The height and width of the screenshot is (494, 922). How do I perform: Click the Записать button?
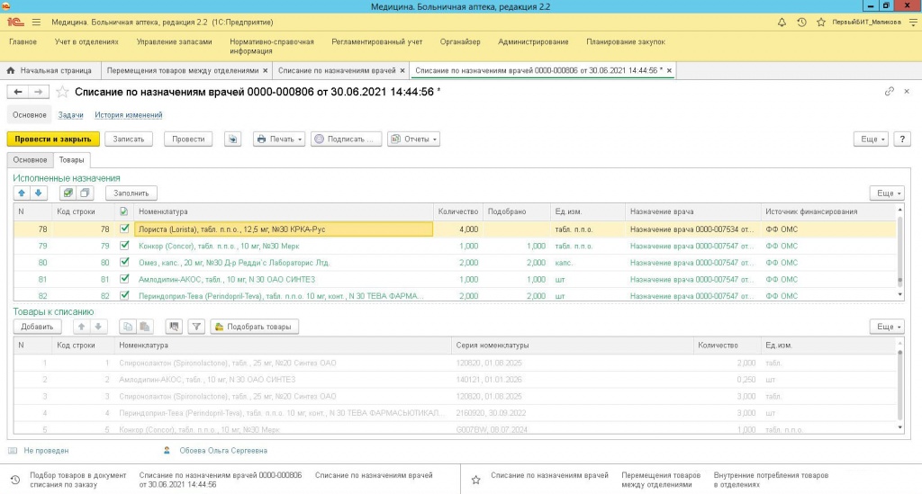click(x=128, y=139)
